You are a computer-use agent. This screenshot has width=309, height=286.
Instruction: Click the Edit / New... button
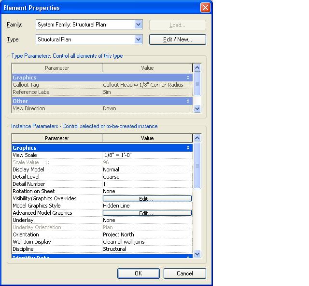tap(177, 39)
